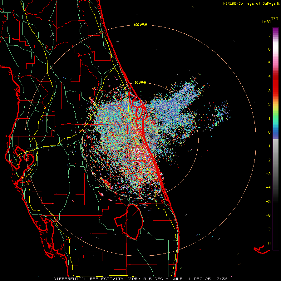Click the 100 NMI range ring label
This screenshot has width=281, height=281.
(x=140, y=25)
